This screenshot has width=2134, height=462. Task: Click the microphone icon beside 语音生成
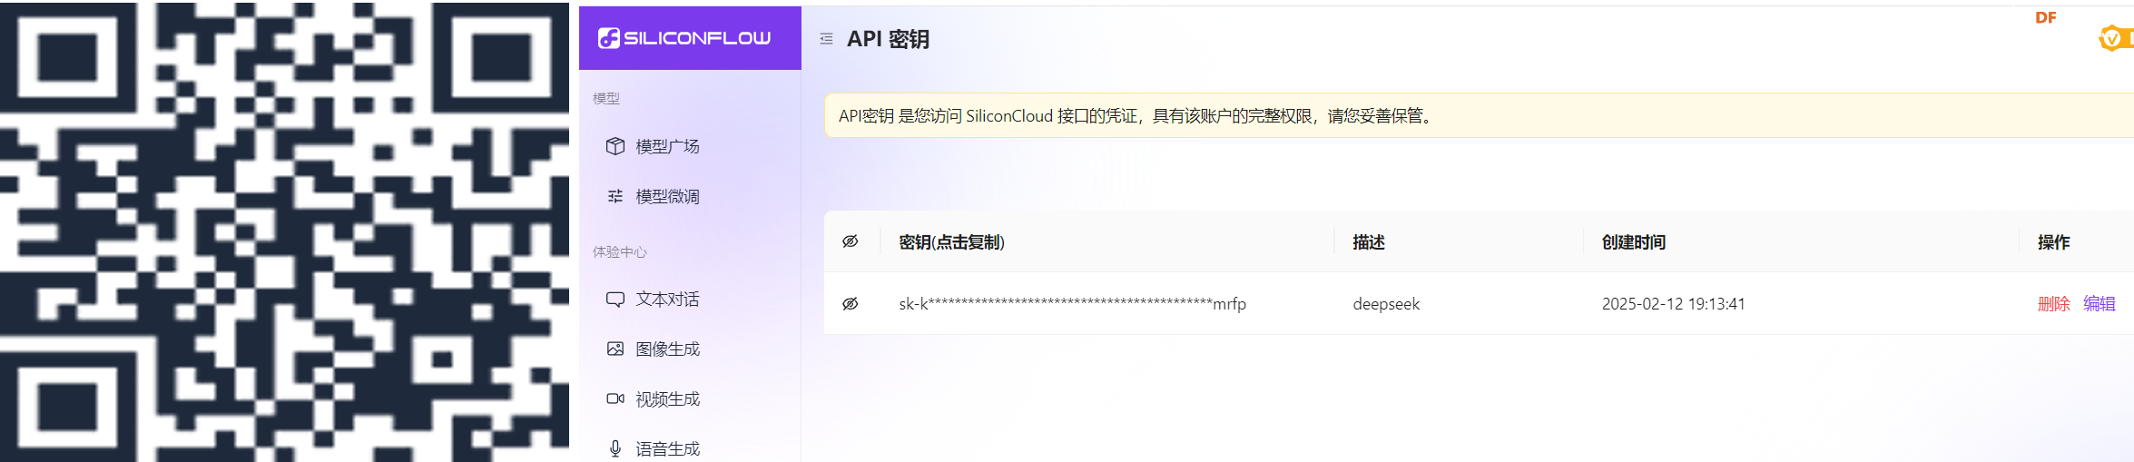pos(615,448)
